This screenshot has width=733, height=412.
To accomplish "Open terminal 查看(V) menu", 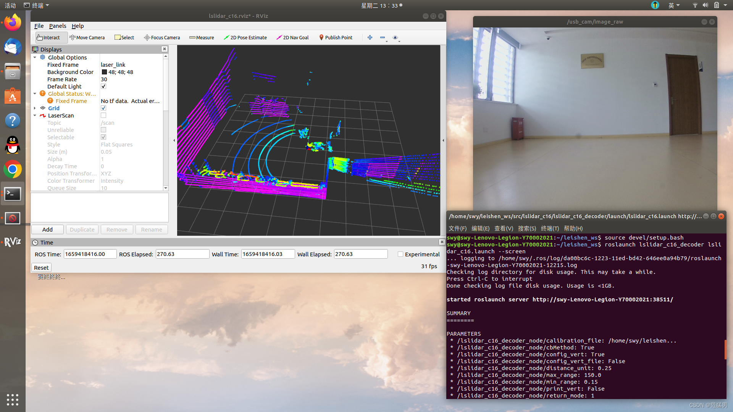I will coord(504,229).
